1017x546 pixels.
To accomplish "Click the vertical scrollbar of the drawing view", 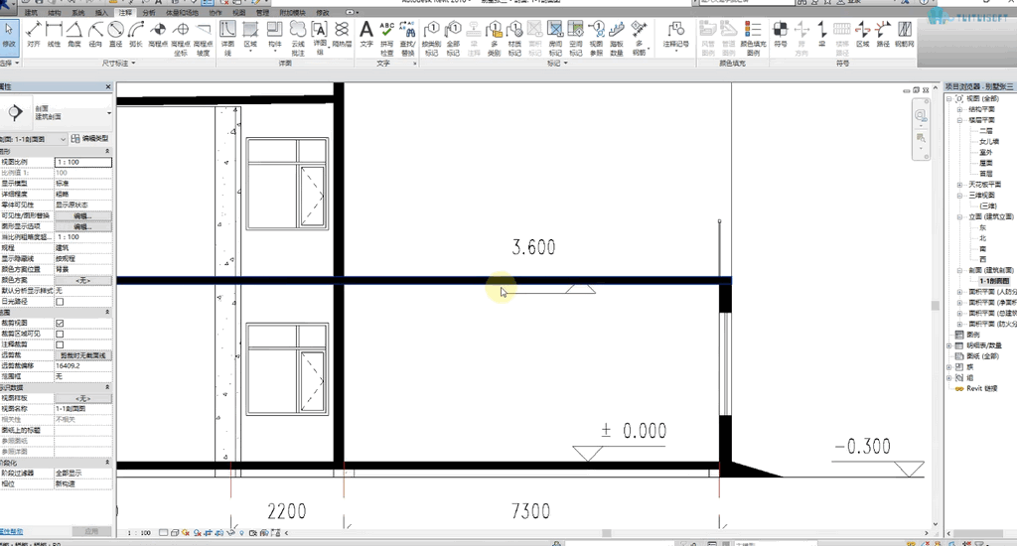I will pyautogui.click(x=936, y=305).
